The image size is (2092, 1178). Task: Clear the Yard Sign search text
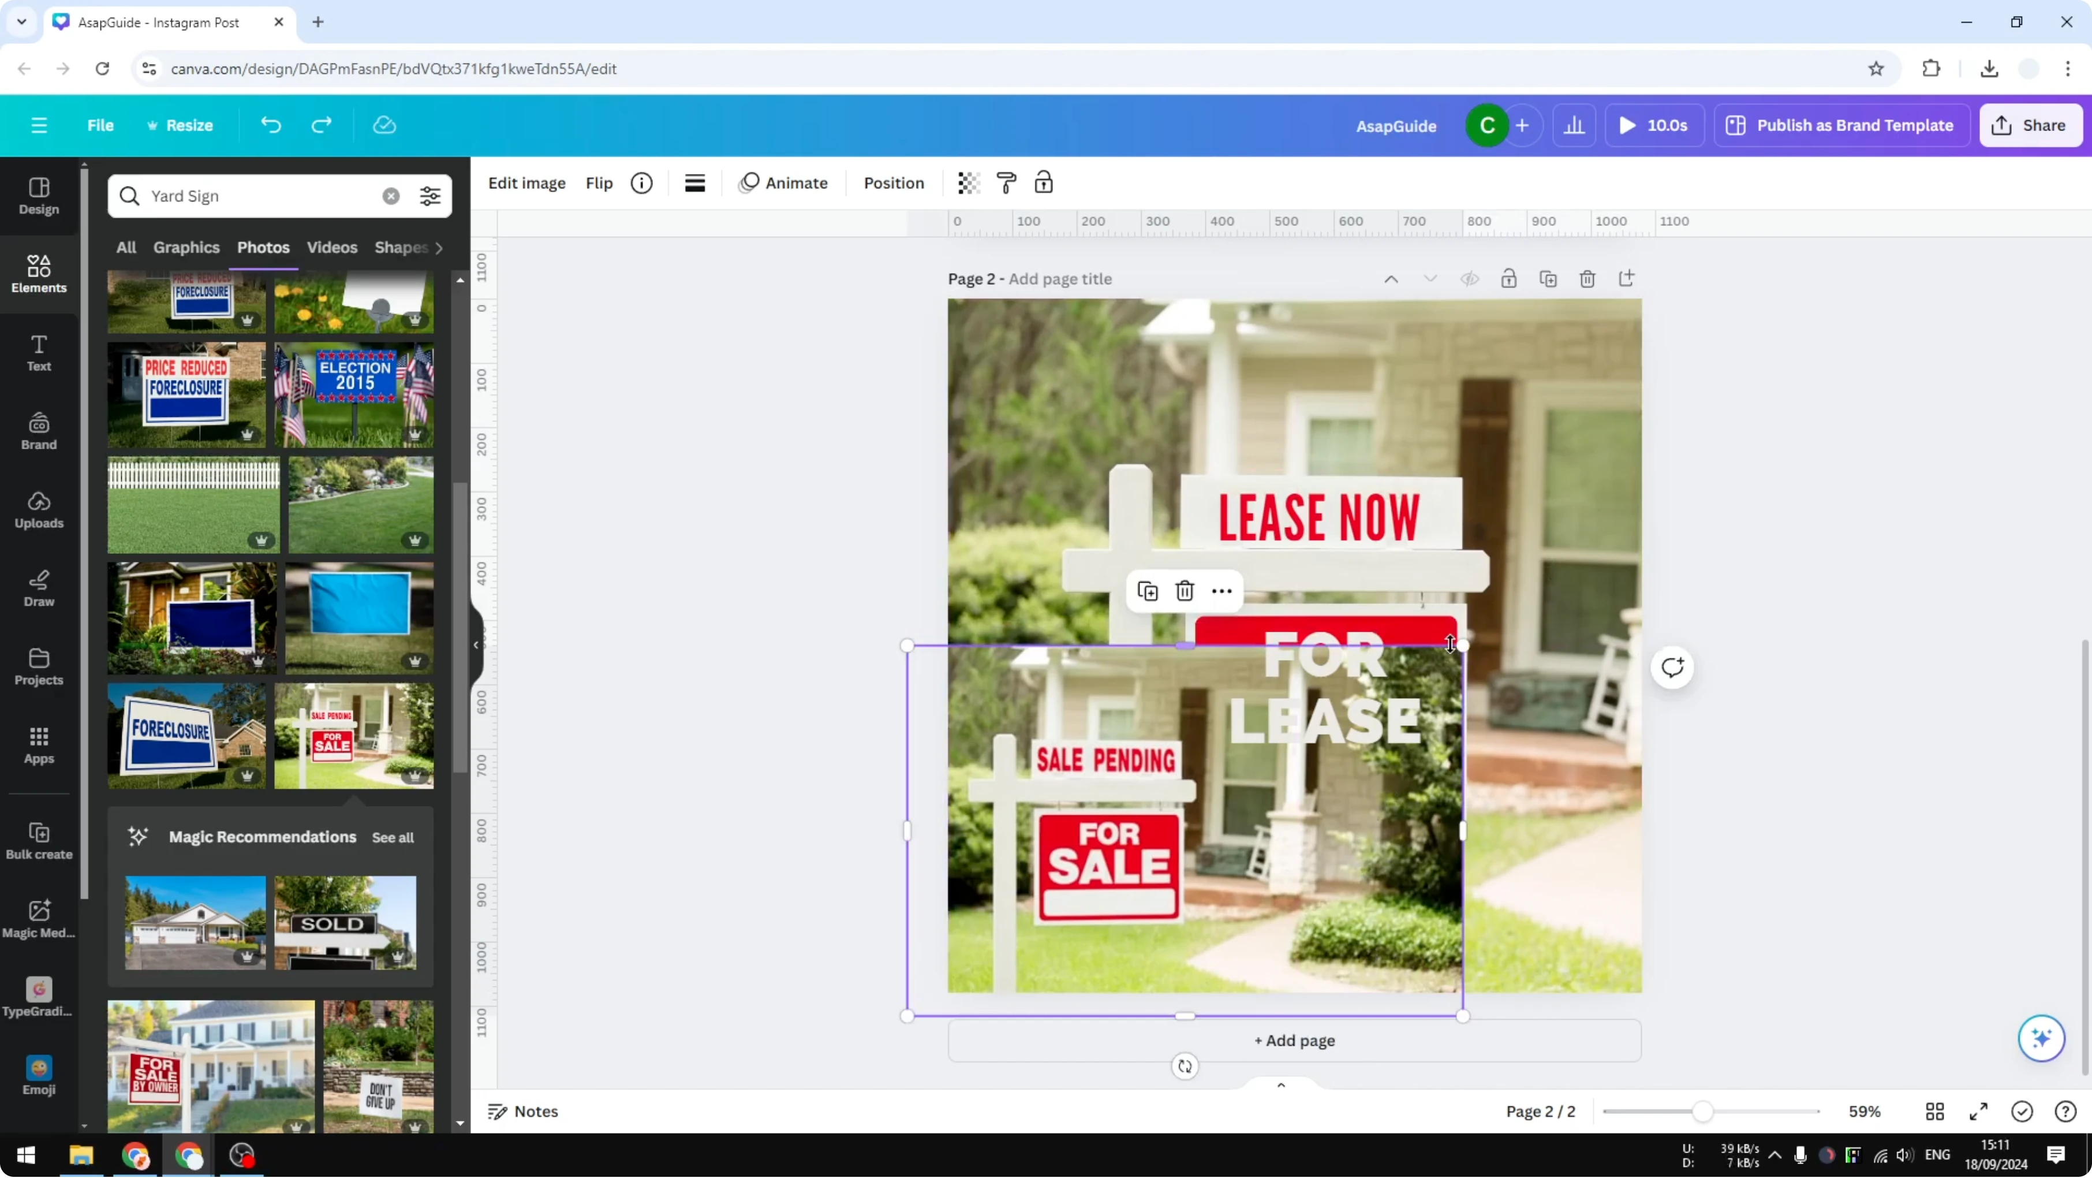391,196
